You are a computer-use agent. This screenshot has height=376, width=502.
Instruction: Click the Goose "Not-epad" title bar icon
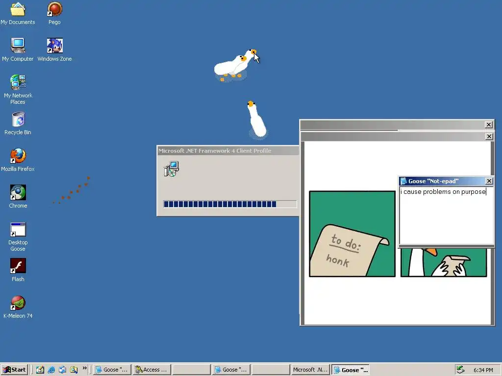click(x=404, y=181)
